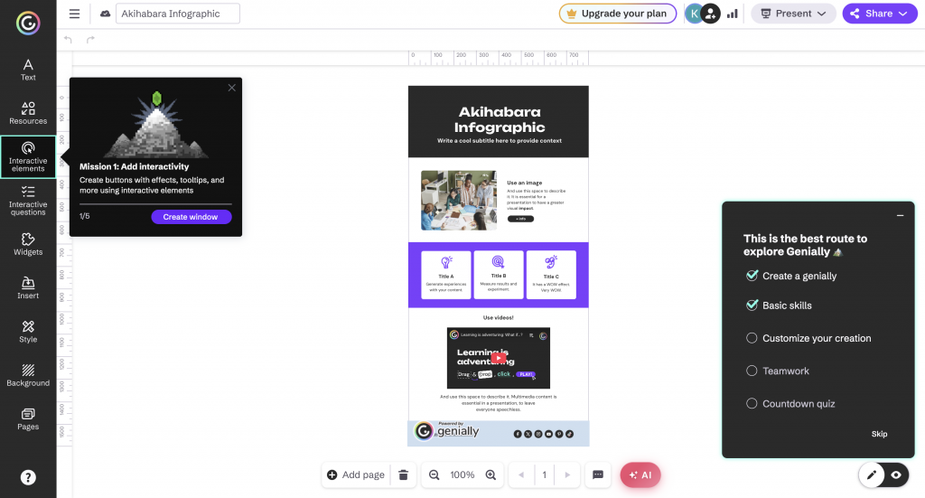
Task: Zoom out using the magnifier minus icon
Action: [x=434, y=475]
